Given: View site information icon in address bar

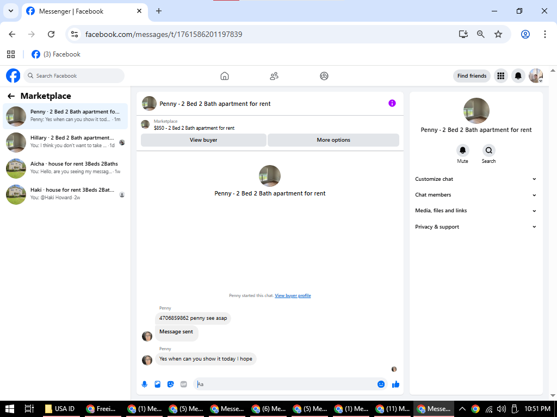Looking at the screenshot, I should pos(74,34).
